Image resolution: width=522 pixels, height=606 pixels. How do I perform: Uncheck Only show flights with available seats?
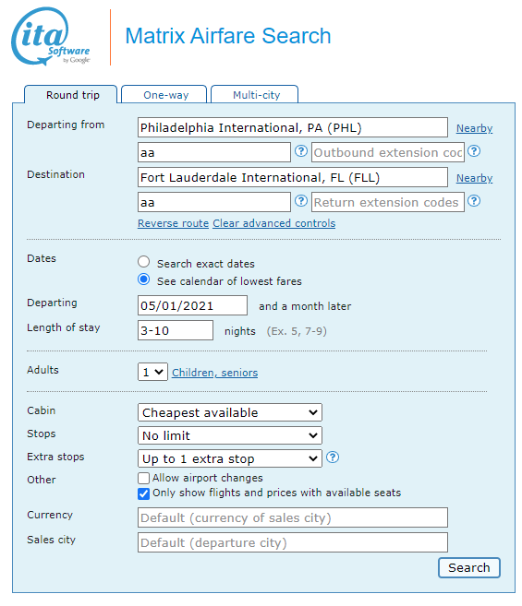click(x=144, y=493)
